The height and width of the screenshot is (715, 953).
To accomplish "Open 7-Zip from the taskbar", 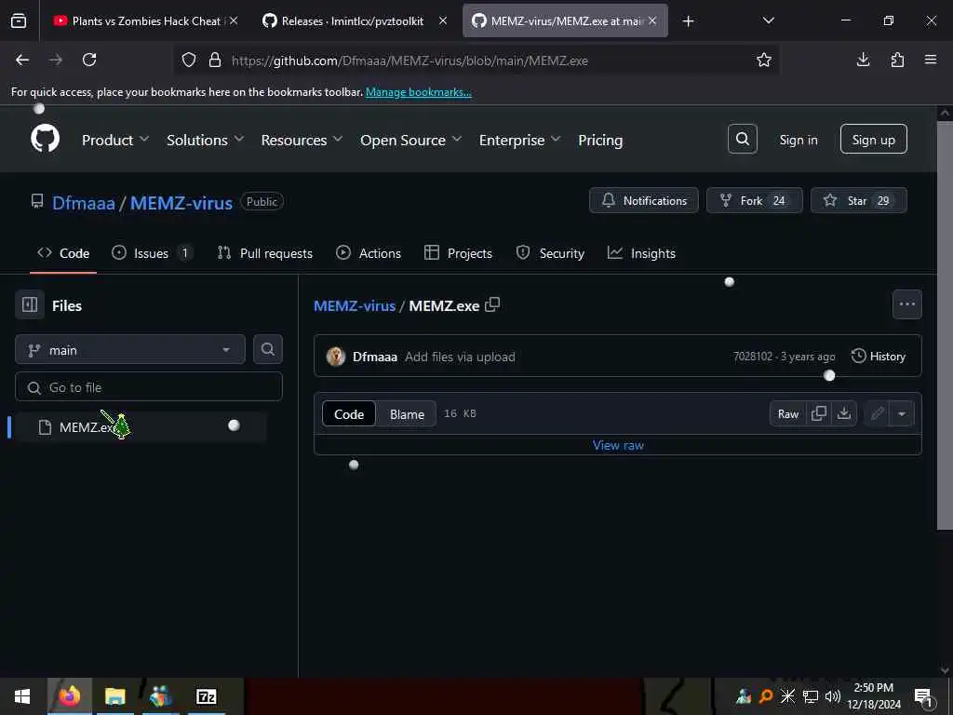I will pyautogui.click(x=206, y=696).
